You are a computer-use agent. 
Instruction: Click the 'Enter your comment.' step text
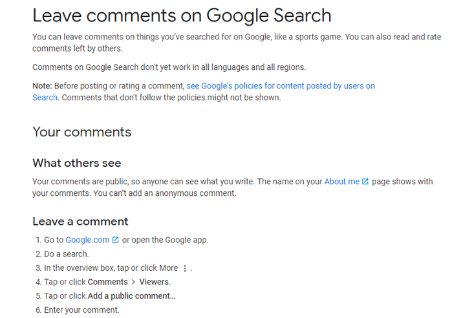tap(82, 310)
